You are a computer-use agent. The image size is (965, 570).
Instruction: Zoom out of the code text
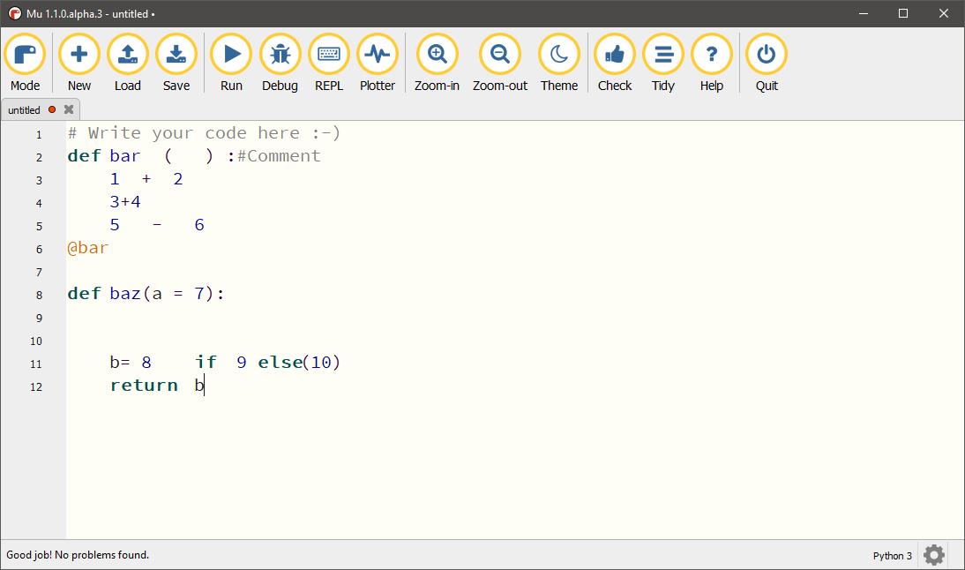[499, 55]
